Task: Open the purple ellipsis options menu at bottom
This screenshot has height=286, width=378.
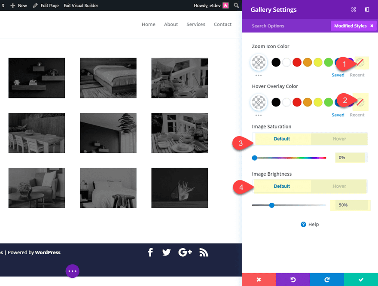Action: [72, 271]
